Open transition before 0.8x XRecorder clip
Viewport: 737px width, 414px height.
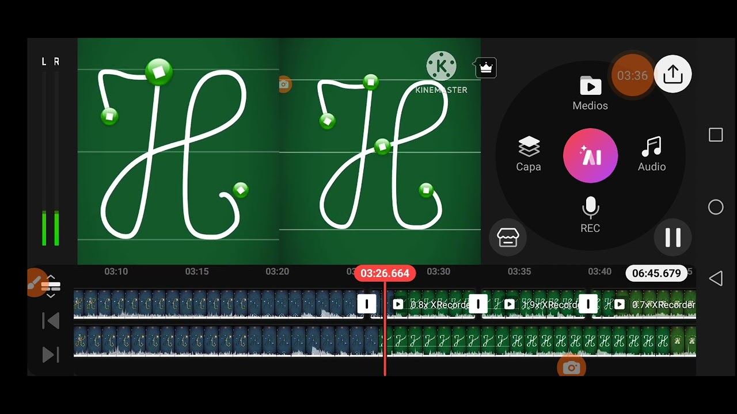[x=367, y=304]
